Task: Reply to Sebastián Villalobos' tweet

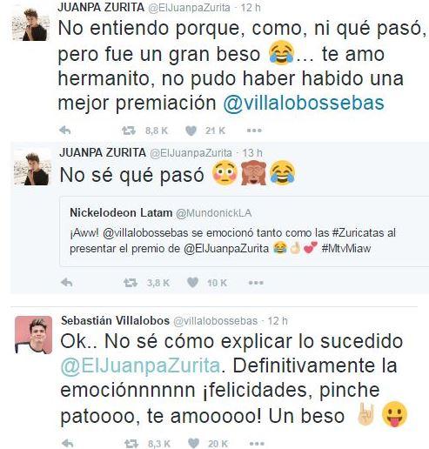Action: tap(68, 443)
